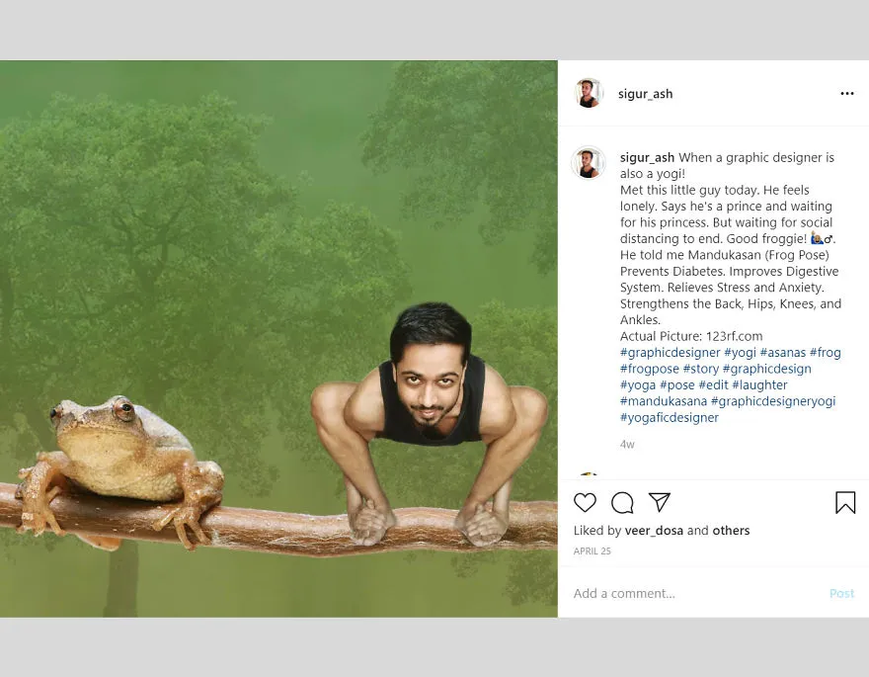Open sigur_ash profile picture in header
The image size is (869, 677).
pyautogui.click(x=588, y=93)
